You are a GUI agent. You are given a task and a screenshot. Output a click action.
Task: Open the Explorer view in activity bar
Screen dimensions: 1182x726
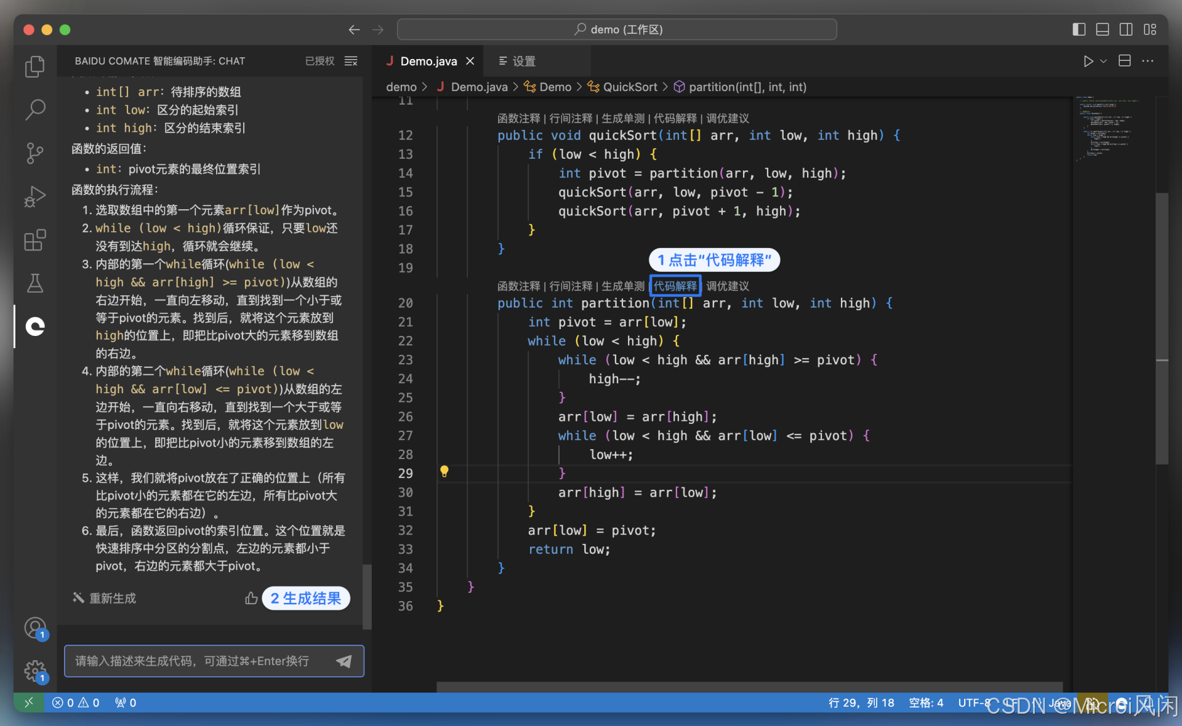34,66
